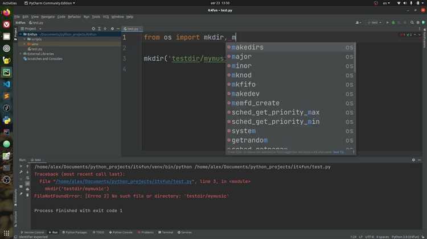This screenshot has width=427, height=239.
Task: Open the Window menu
Action: pyautogui.click(x=118, y=16)
